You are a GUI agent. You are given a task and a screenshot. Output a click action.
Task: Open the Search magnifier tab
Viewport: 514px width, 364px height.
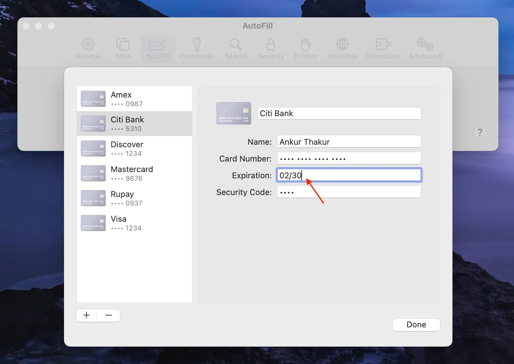point(236,48)
